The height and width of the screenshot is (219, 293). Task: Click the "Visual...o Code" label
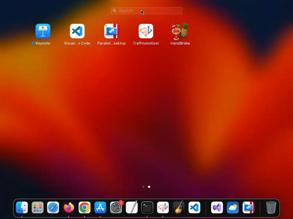point(77,43)
